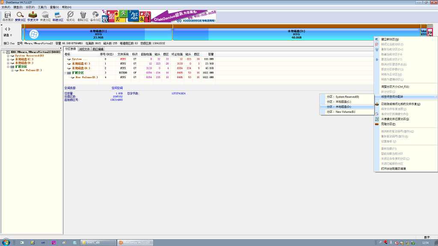Choose 打开16进制扇区编辑 in the context menu
Viewport: 438px width, 246px height.
click(405, 169)
